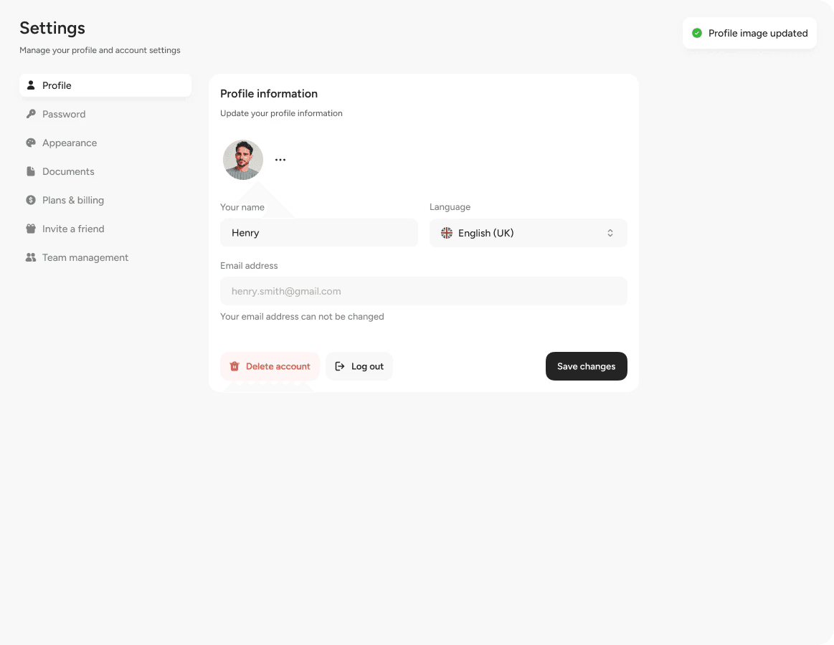Click the Profile person icon in sidebar

pyautogui.click(x=31, y=85)
